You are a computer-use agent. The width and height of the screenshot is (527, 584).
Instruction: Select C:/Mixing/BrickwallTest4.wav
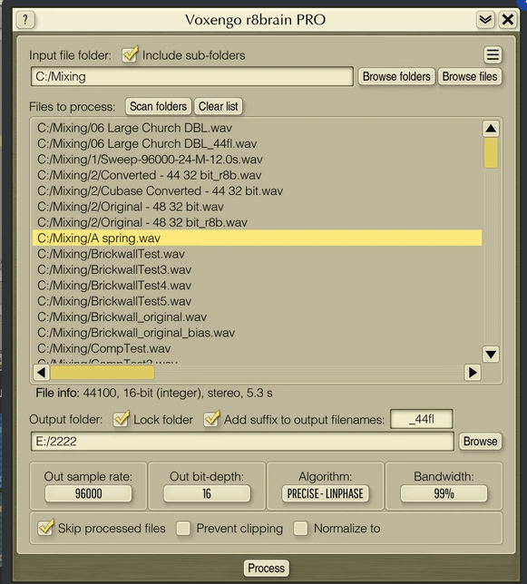(257, 286)
